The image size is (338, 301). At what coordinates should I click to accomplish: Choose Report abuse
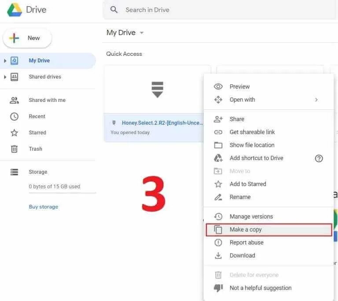click(268, 243)
